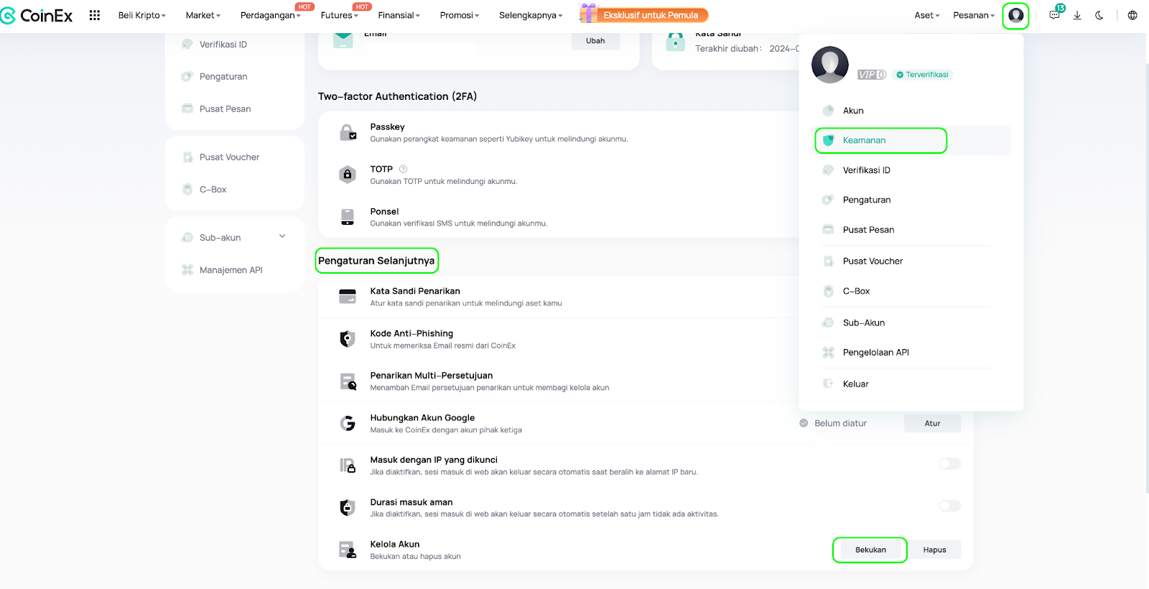Image resolution: width=1149 pixels, height=589 pixels.
Task: Open the language globe icon
Action: pos(1132,15)
